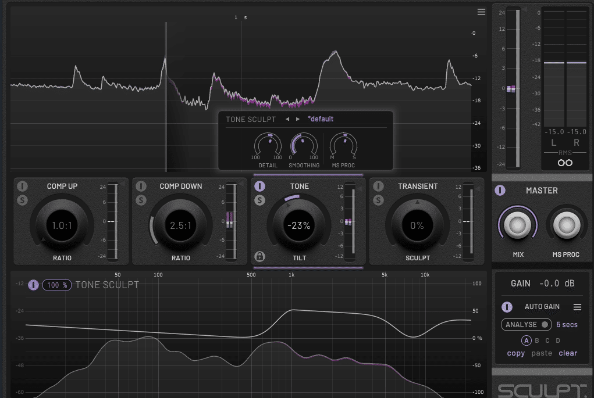The width and height of the screenshot is (594, 398).
Task: Click the COMP DOWN meter corner arrow
Action: (x=241, y=184)
